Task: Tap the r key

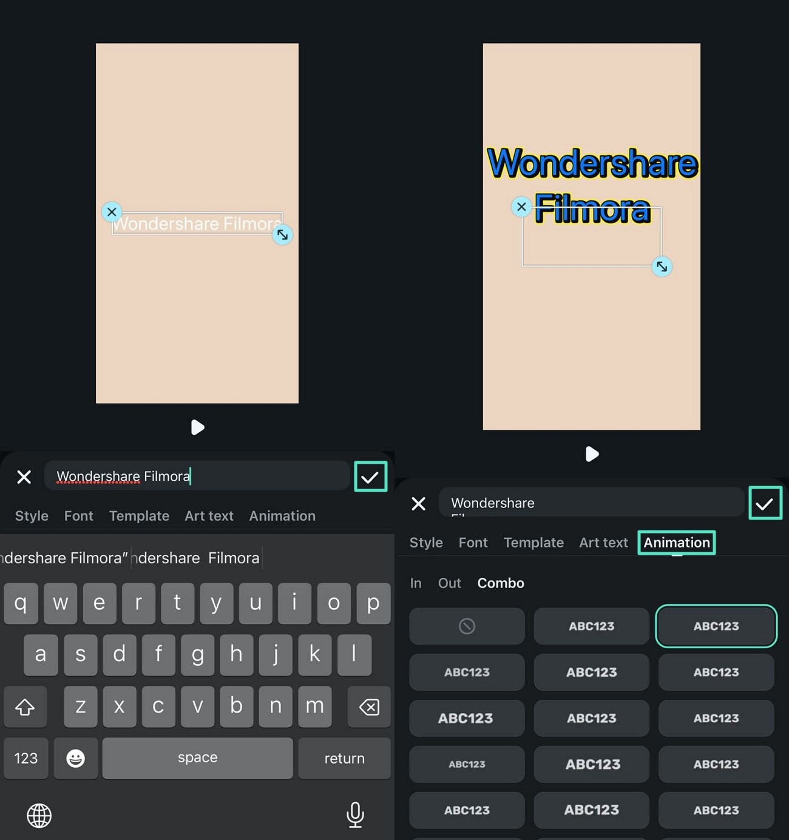Action: [138, 603]
